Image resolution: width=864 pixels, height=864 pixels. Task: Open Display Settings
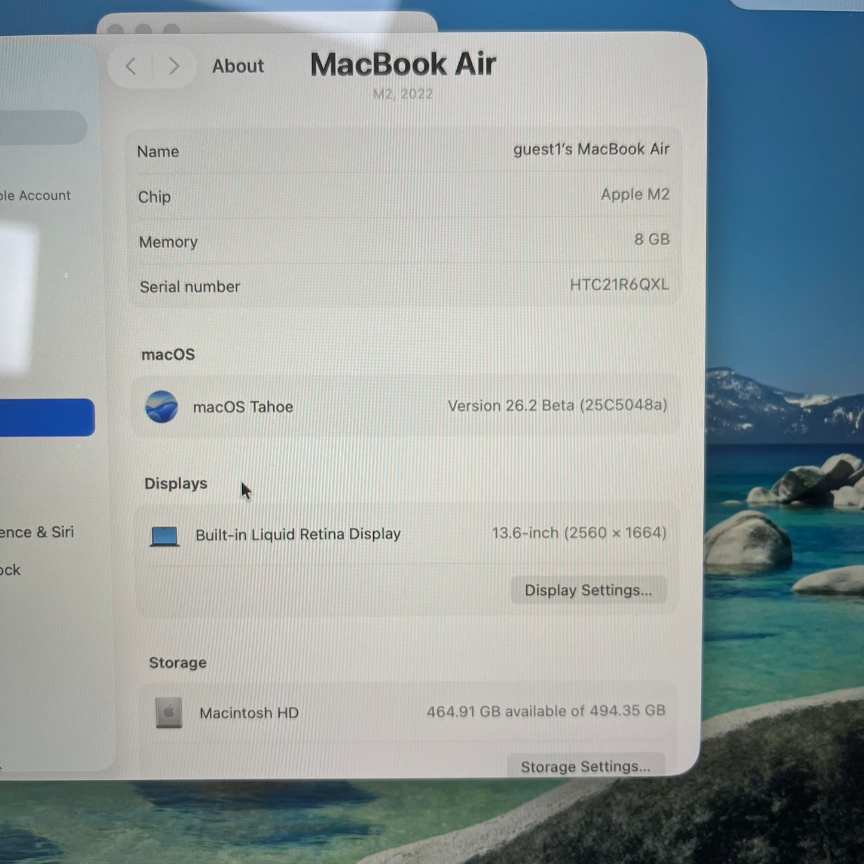588,590
